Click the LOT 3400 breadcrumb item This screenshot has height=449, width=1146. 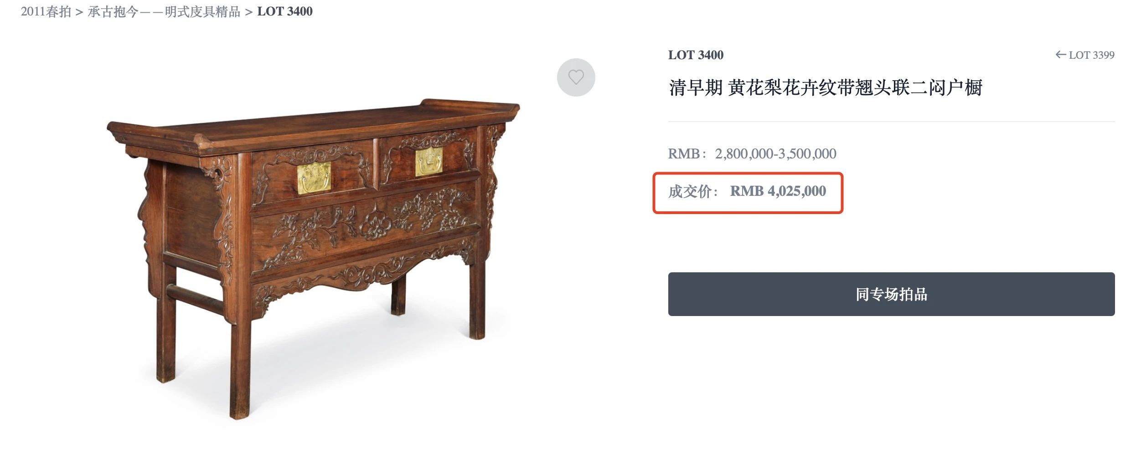(x=285, y=11)
